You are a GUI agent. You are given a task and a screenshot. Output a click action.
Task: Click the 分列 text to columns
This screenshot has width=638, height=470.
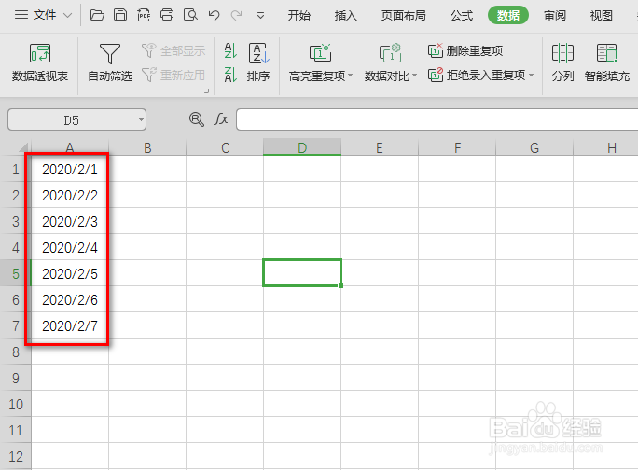(x=562, y=62)
